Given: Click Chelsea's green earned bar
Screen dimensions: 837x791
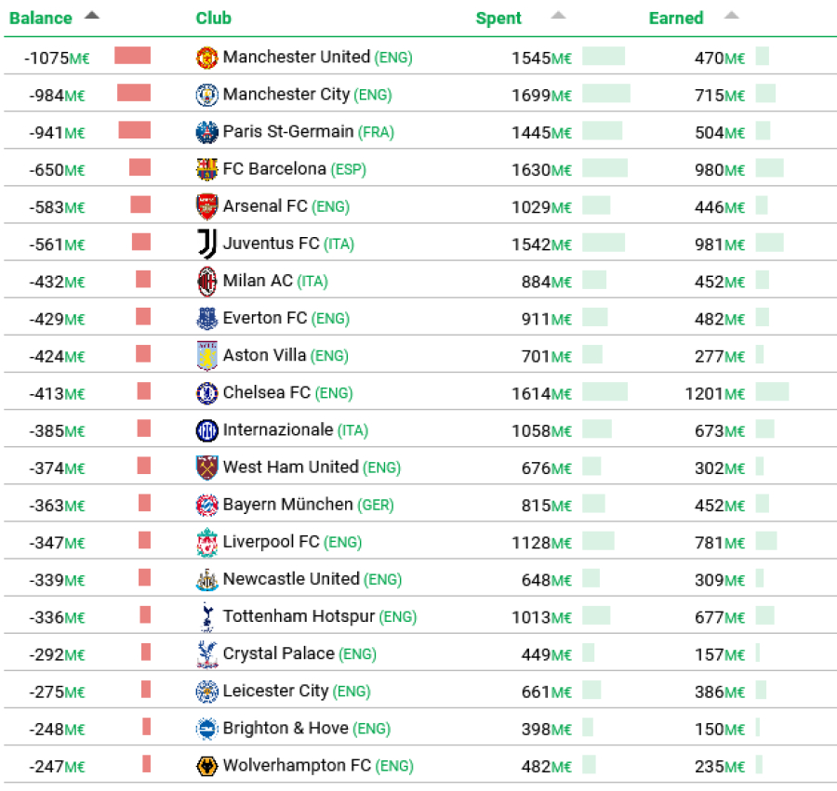Looking at the screenshot, I should click(772, 392).
